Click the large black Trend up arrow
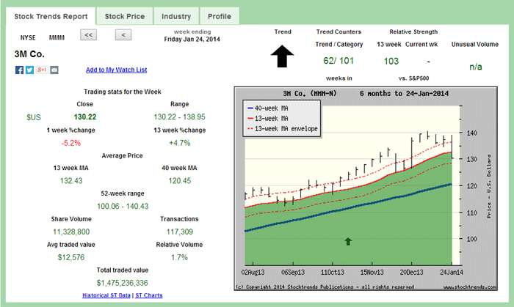514x307 pixels. (x=282, y=56)
